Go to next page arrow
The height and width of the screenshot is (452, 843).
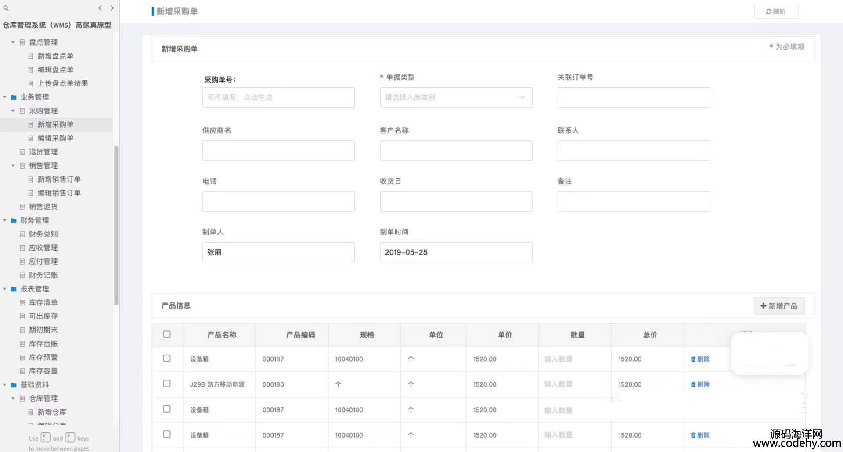(112, 8)
